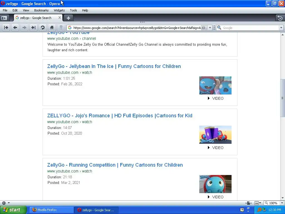Click the orange magnifier tray icon

click(259, 210)
